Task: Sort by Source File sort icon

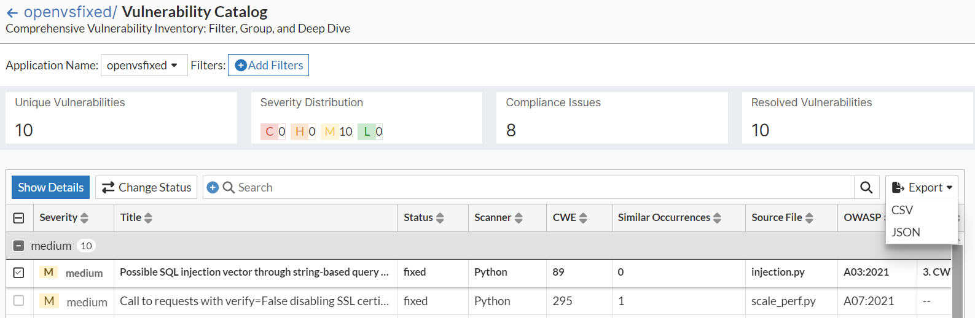Action: (809, 218)
